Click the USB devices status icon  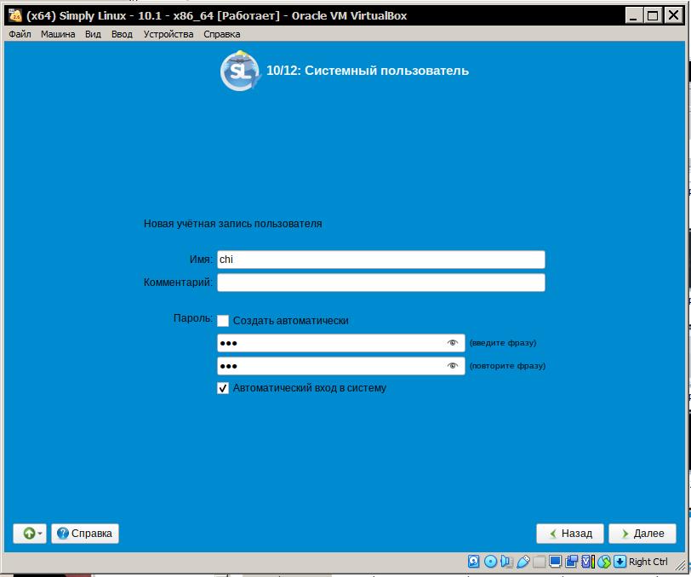click(523, 561)
